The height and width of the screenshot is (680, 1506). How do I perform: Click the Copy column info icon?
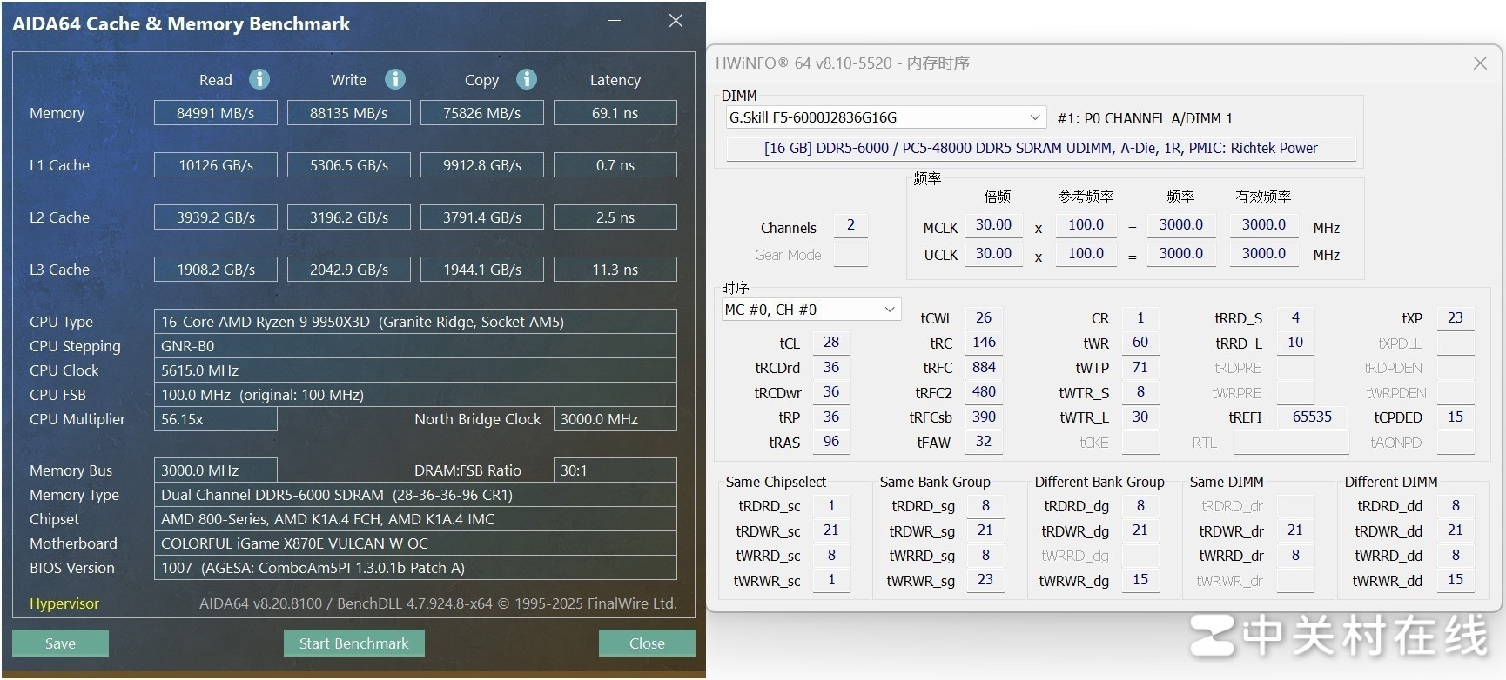tap(527, 79)
